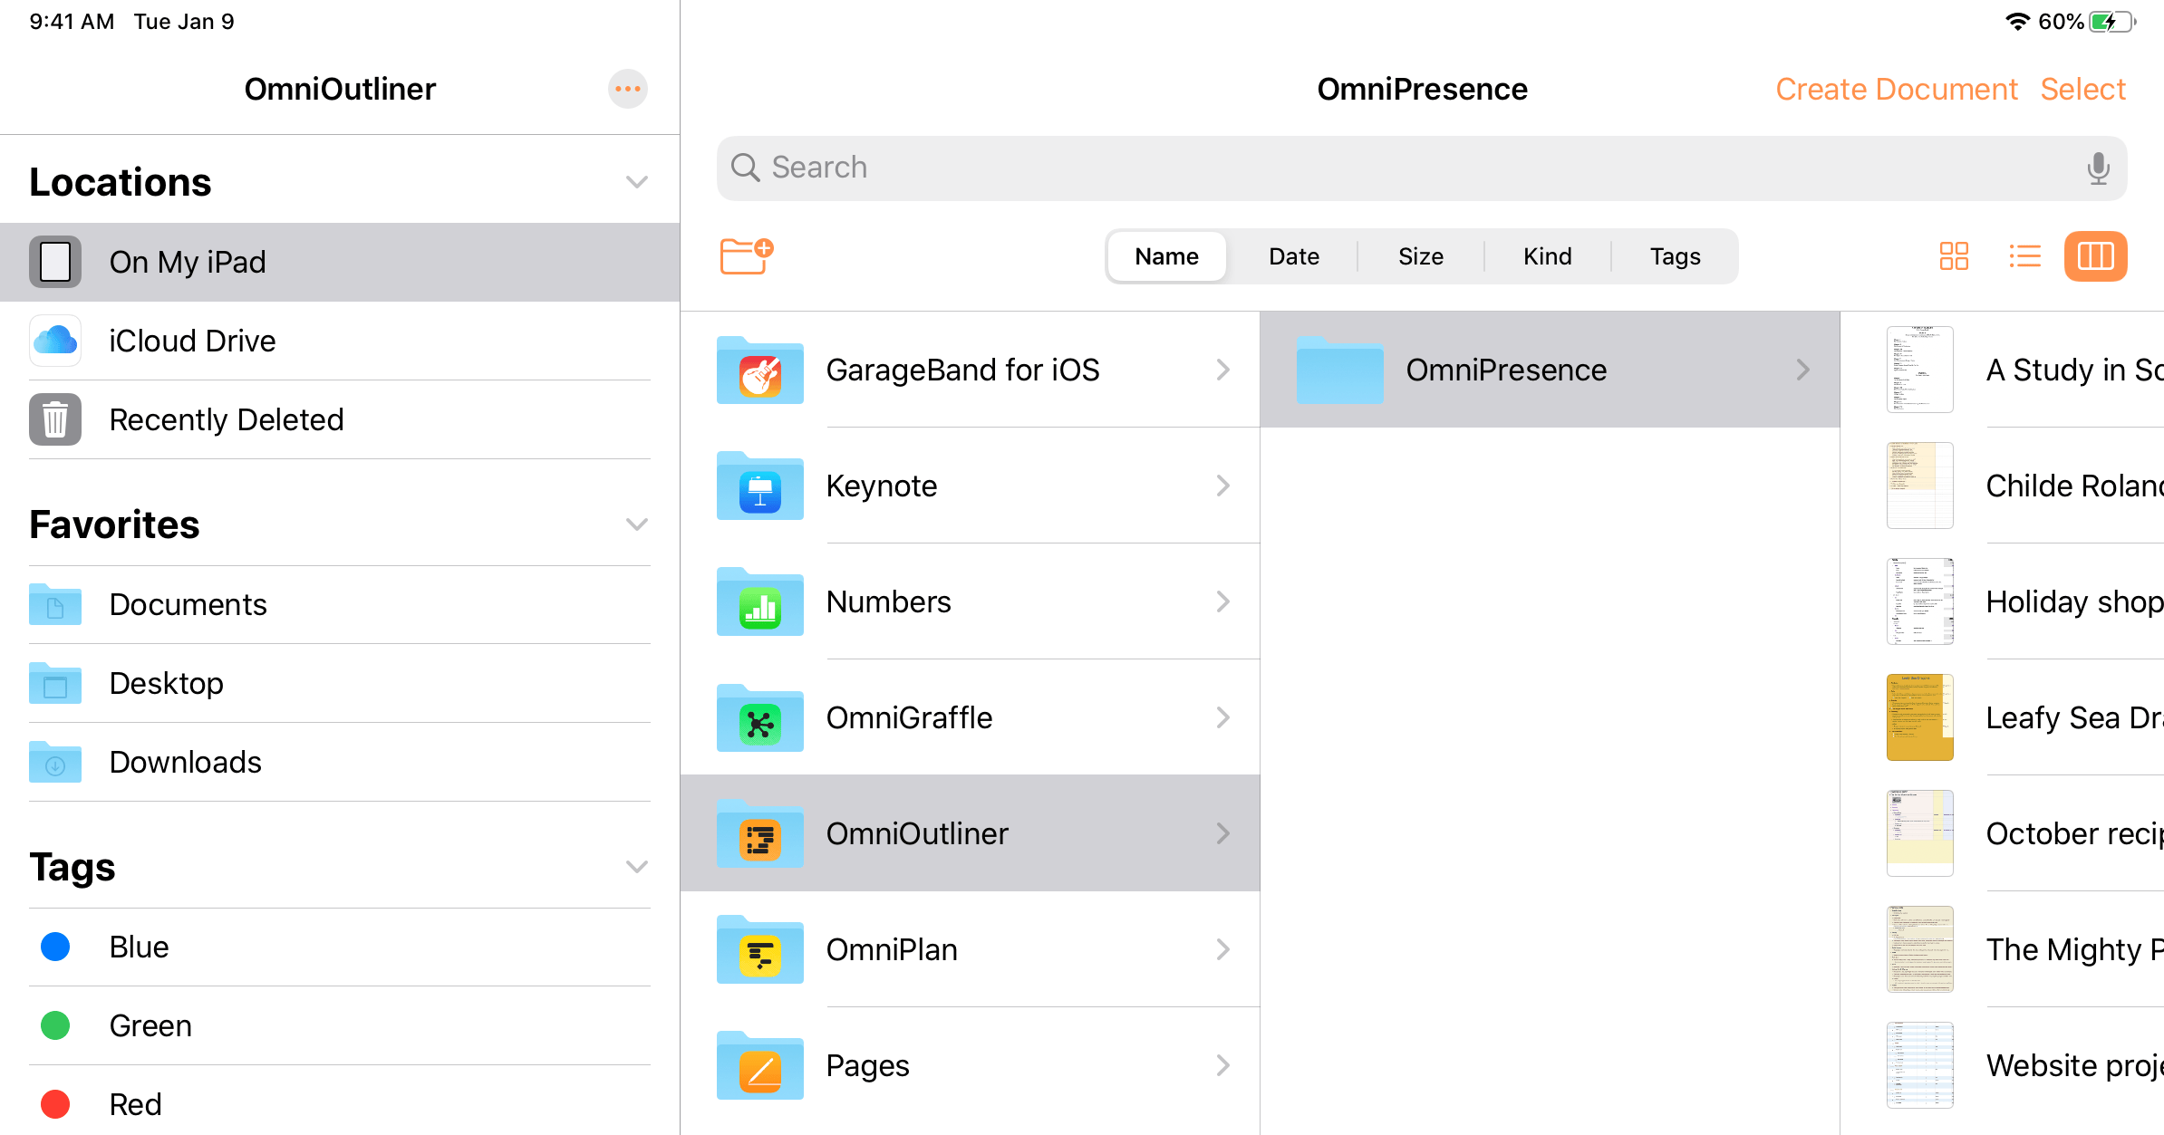Select OmniOutliner folder icon

point(759,833)
